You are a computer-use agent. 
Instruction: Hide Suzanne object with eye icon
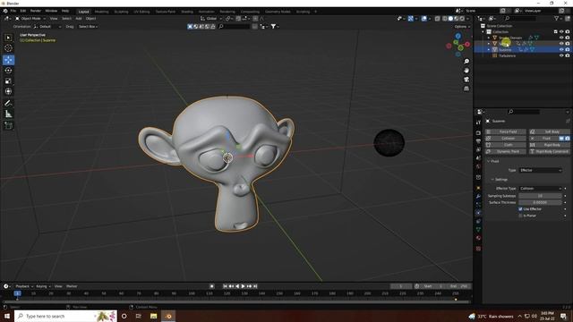click(561, 50)
